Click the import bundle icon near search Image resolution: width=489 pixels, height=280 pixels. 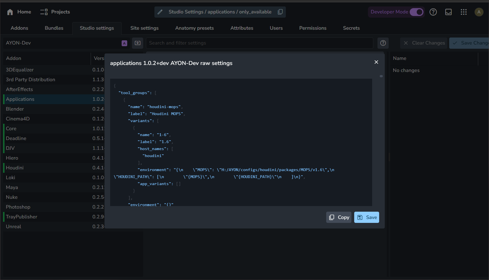point(138,43)
